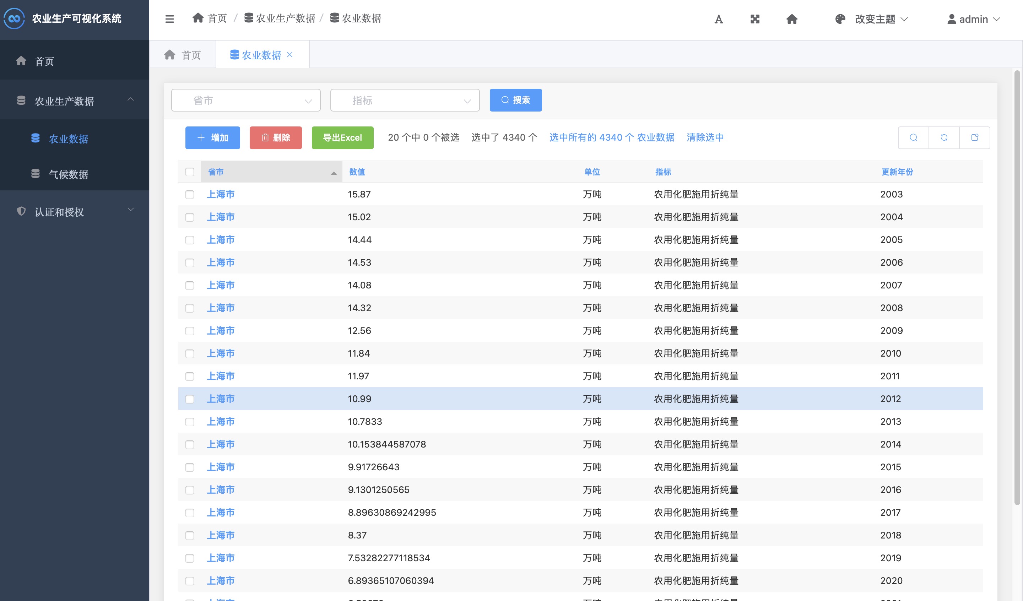Click the hamburger menu collapse icon
This screenshot has height=601, width=1023.
[x=170, y=19]
